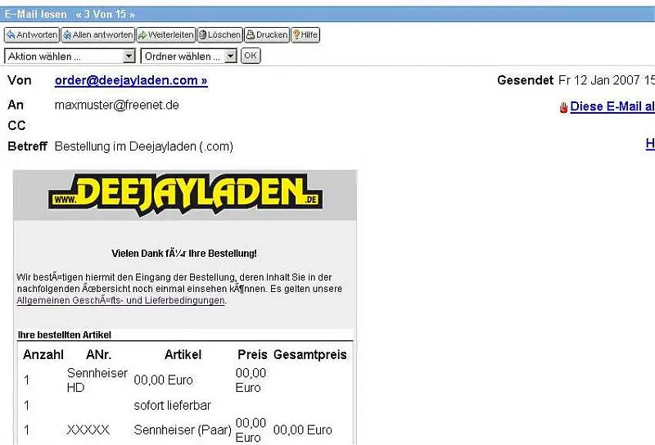The width and height of the screenshot is (655, 445).
Task: Reply to all with Allen antworten
Action: tap(98, 35)
